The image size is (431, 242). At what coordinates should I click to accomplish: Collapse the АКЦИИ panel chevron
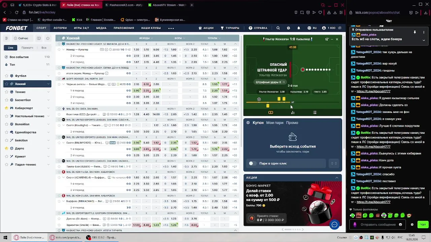(337, 178)
